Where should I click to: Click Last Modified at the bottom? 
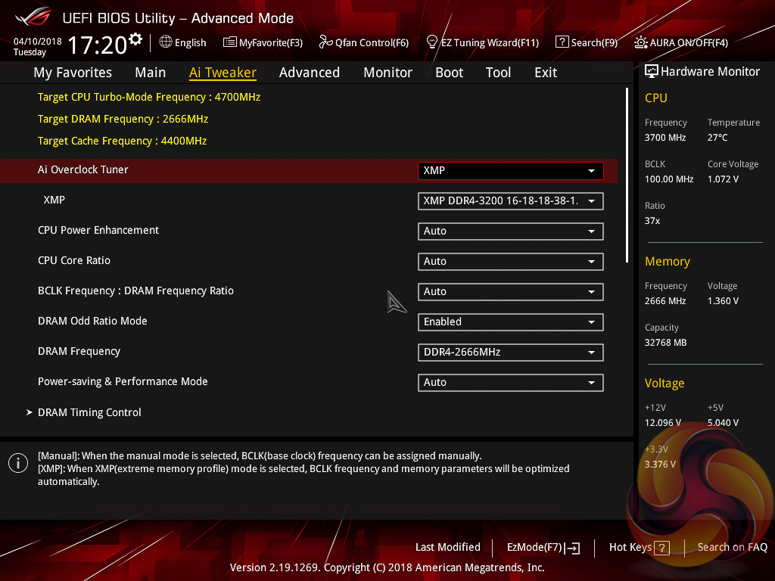coord(448,547)
